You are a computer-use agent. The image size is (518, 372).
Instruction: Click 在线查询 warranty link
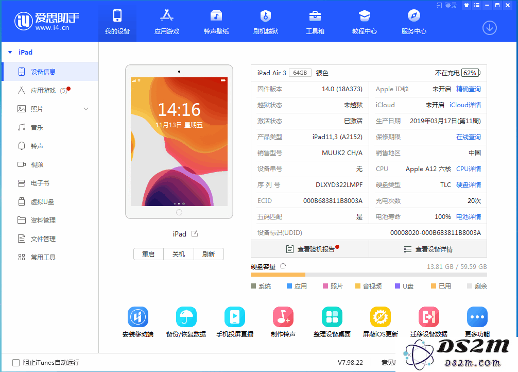click(x=469, y=137)
